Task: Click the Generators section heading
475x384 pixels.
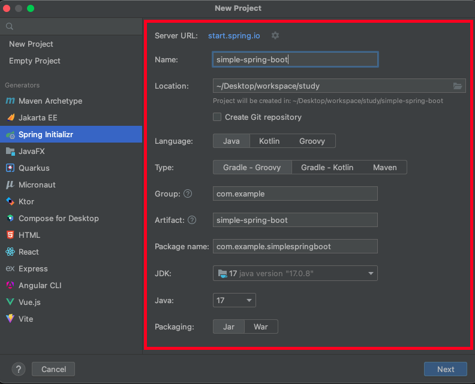Action: point(22,85)
